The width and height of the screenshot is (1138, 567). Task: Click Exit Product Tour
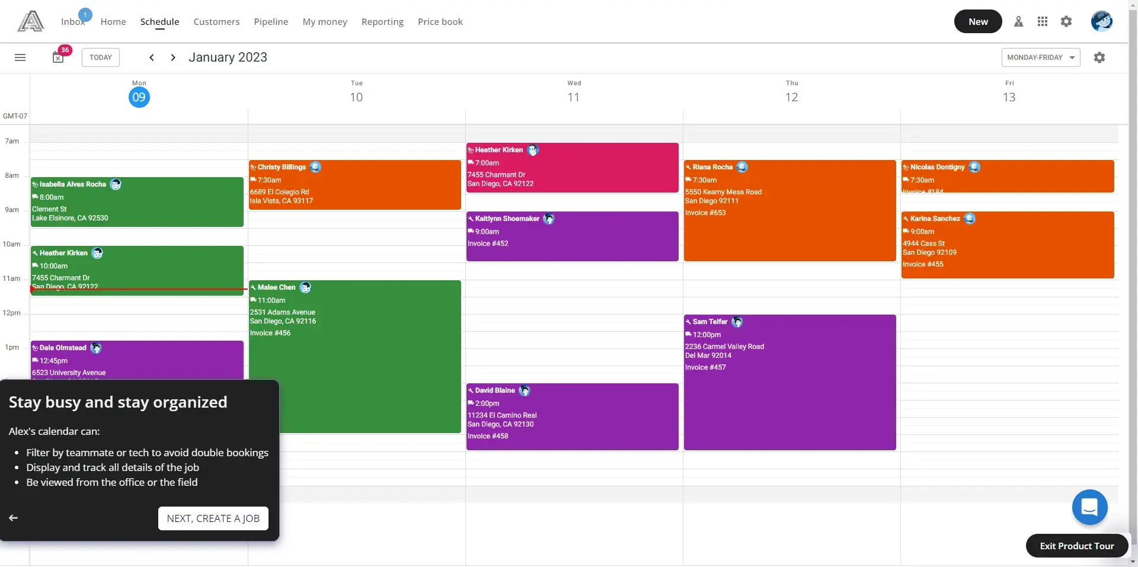coord(1076,546)
